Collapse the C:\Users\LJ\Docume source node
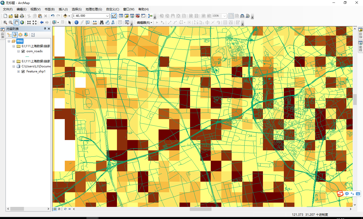This screenshot has width=363, height=219. (14, 66)
